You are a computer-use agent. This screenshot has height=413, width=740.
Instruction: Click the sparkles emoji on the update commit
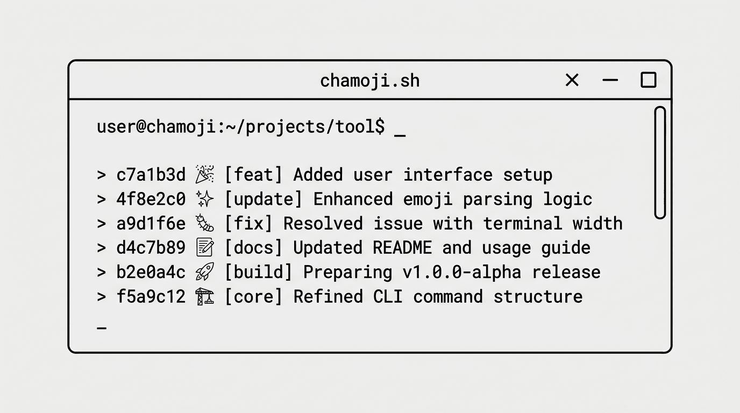tap(204, 199)
